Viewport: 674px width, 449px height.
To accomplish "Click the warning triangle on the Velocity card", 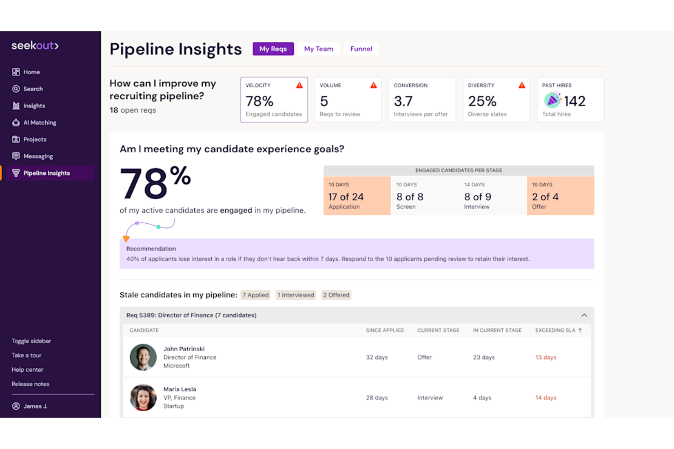I will [x=300, y=85].
